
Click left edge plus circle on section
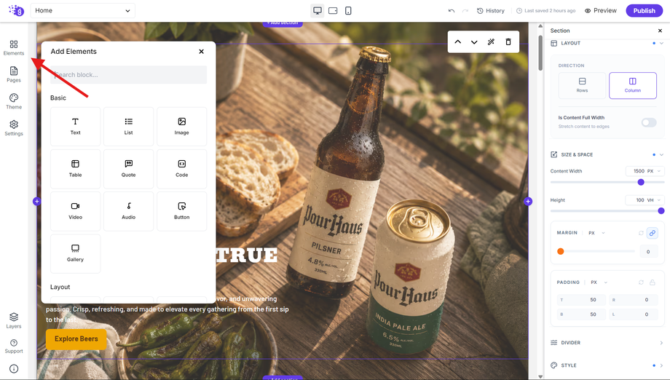coord(36,201)
